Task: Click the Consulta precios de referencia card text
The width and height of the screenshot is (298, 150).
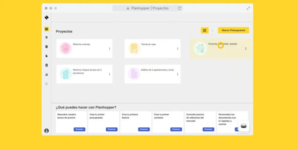Action: click(195, 118)
